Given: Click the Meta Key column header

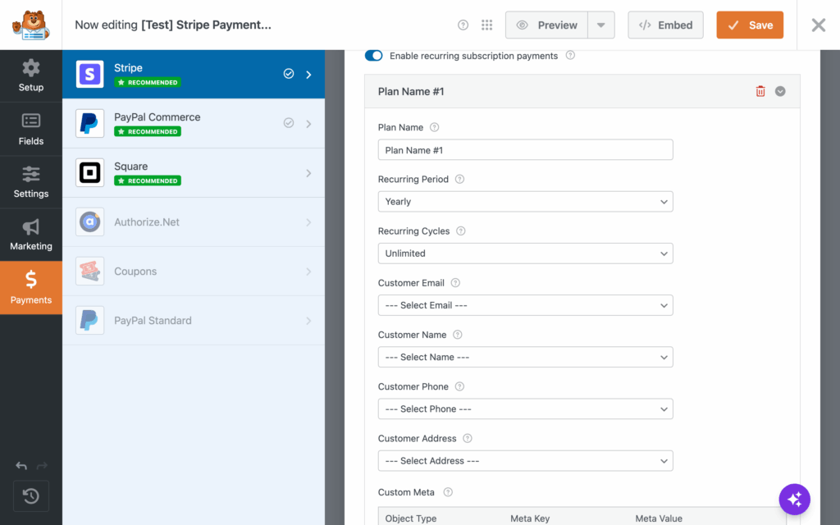Looking at the screenshot, I should click(530, 518).
